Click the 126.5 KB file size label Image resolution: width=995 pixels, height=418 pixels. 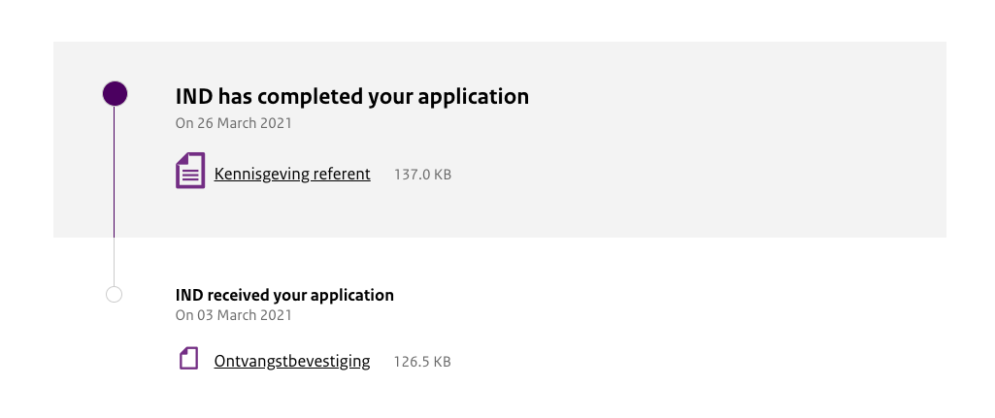point(421,363)
